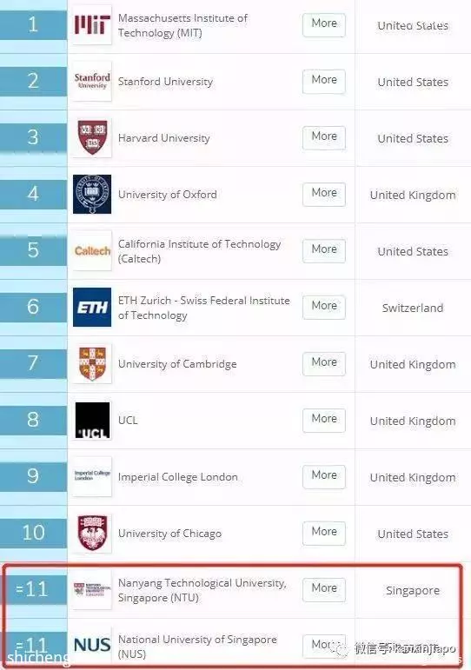Click the University of Chicago crest logo
471x670 pixels.
[92, 533]
